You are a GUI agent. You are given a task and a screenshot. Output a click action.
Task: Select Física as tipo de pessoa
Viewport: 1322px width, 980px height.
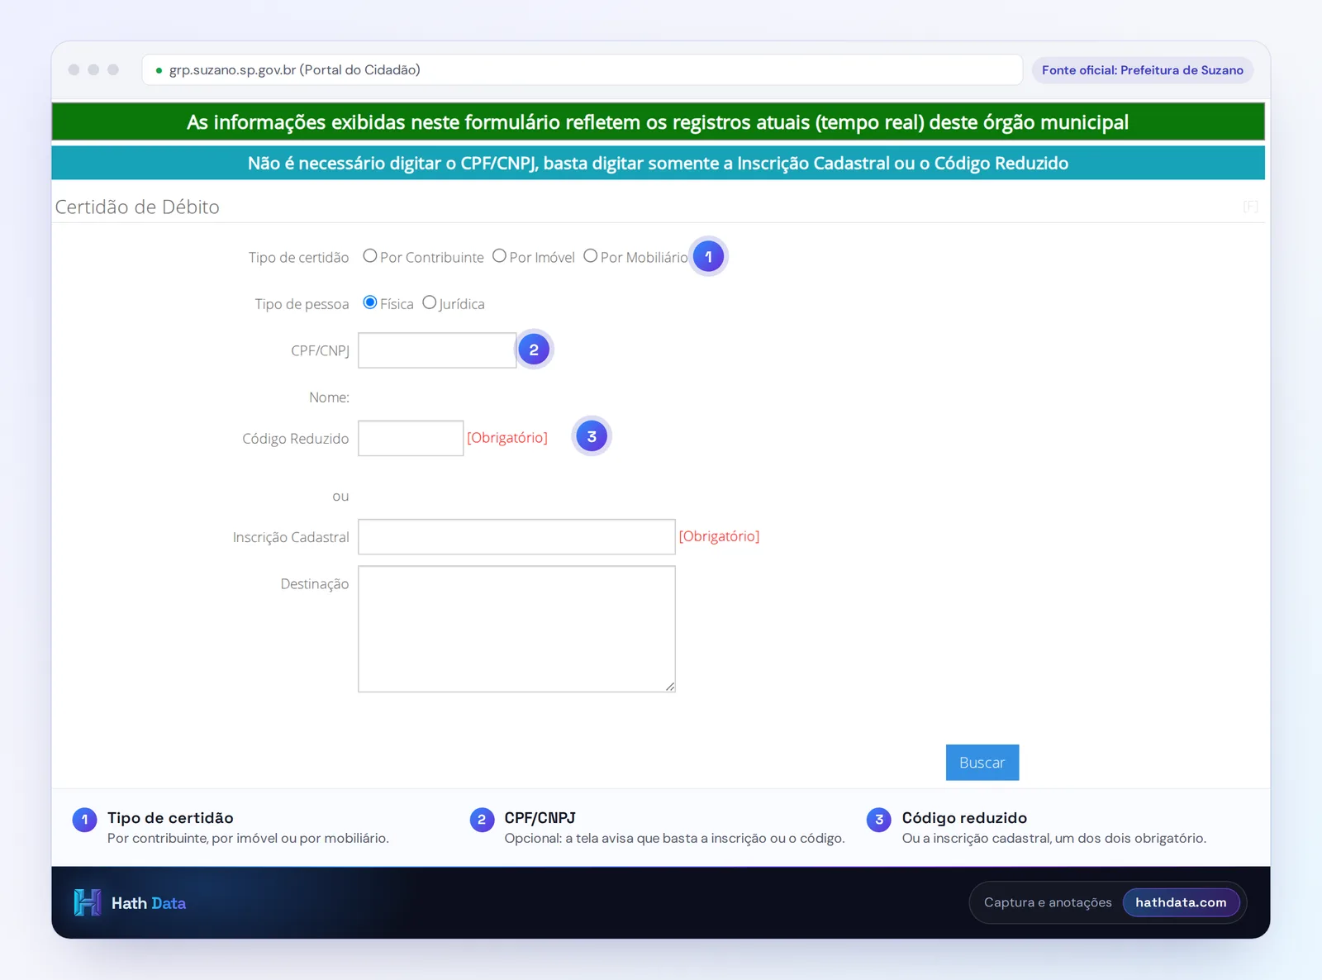pyautogui.click(x=370, y=302)
